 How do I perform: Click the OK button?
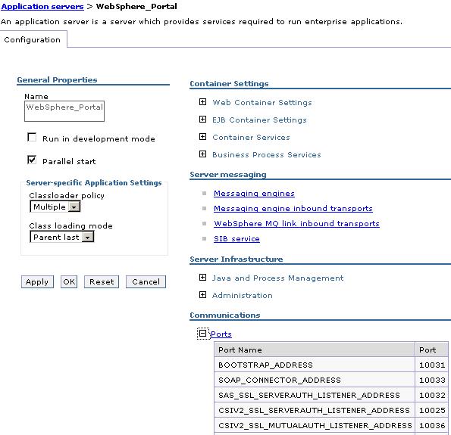[x=69, y=281]
